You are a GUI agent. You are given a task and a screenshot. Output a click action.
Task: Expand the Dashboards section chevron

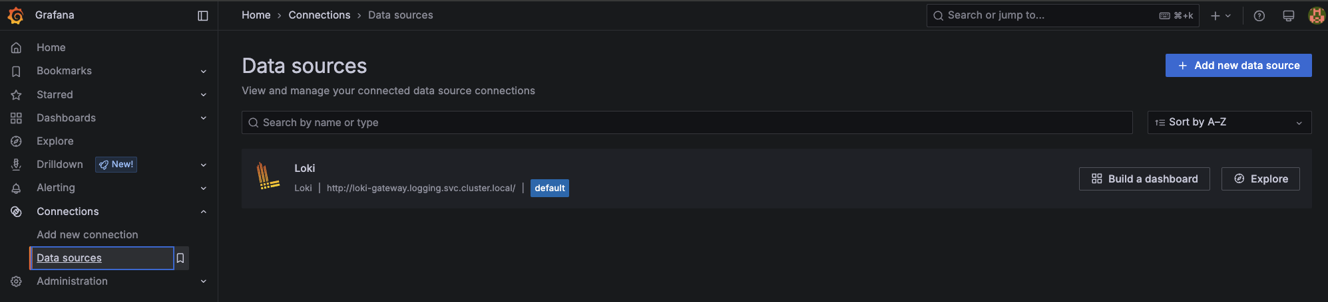coord(204,118)
